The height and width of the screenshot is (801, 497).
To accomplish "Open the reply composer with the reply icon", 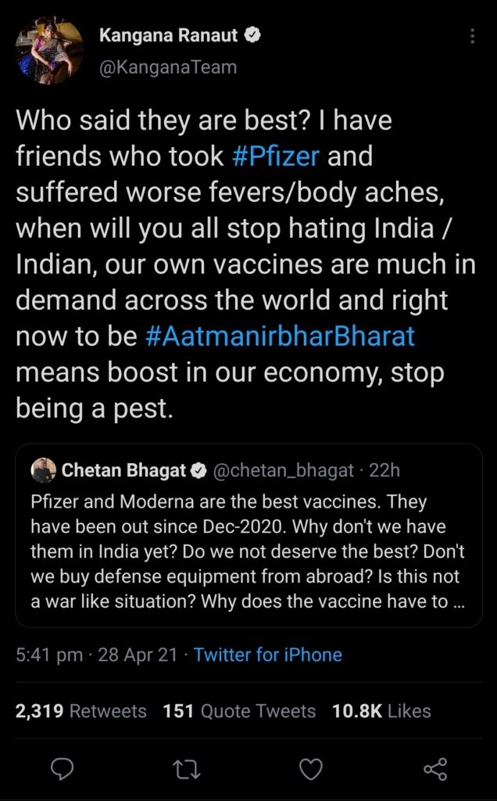I will pos(63,770).
